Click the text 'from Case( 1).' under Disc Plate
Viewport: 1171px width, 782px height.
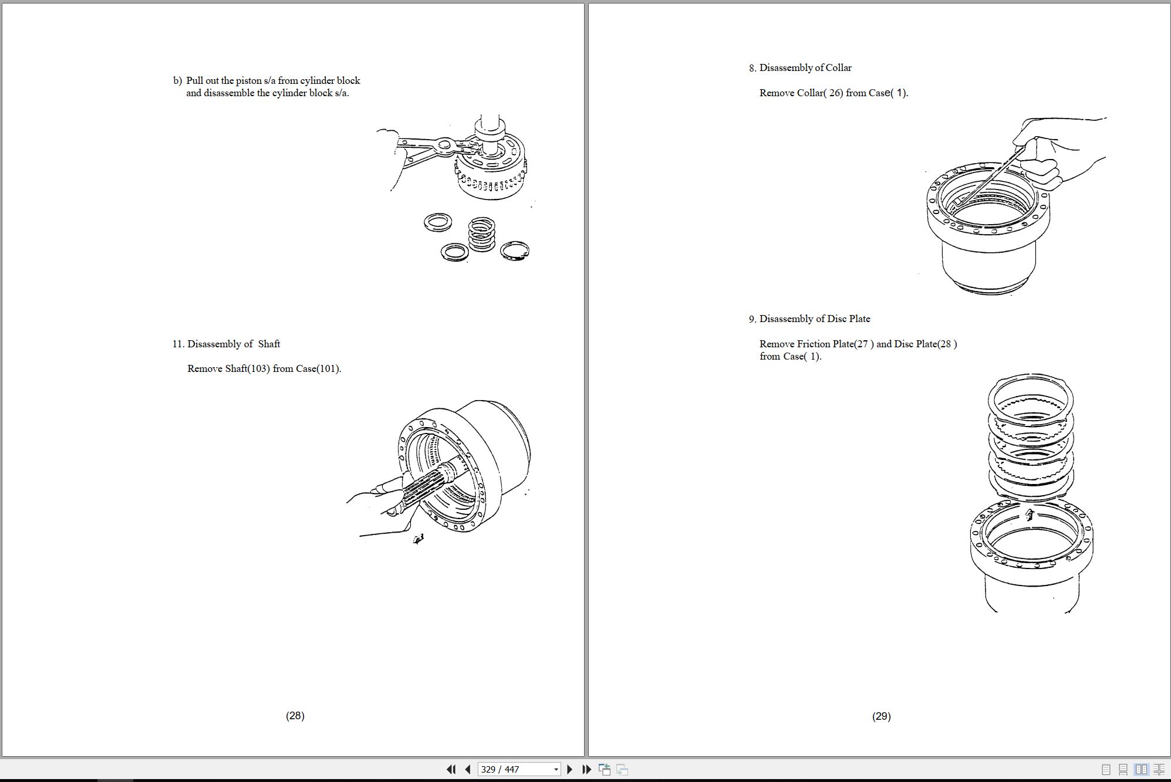coord(791,356)
